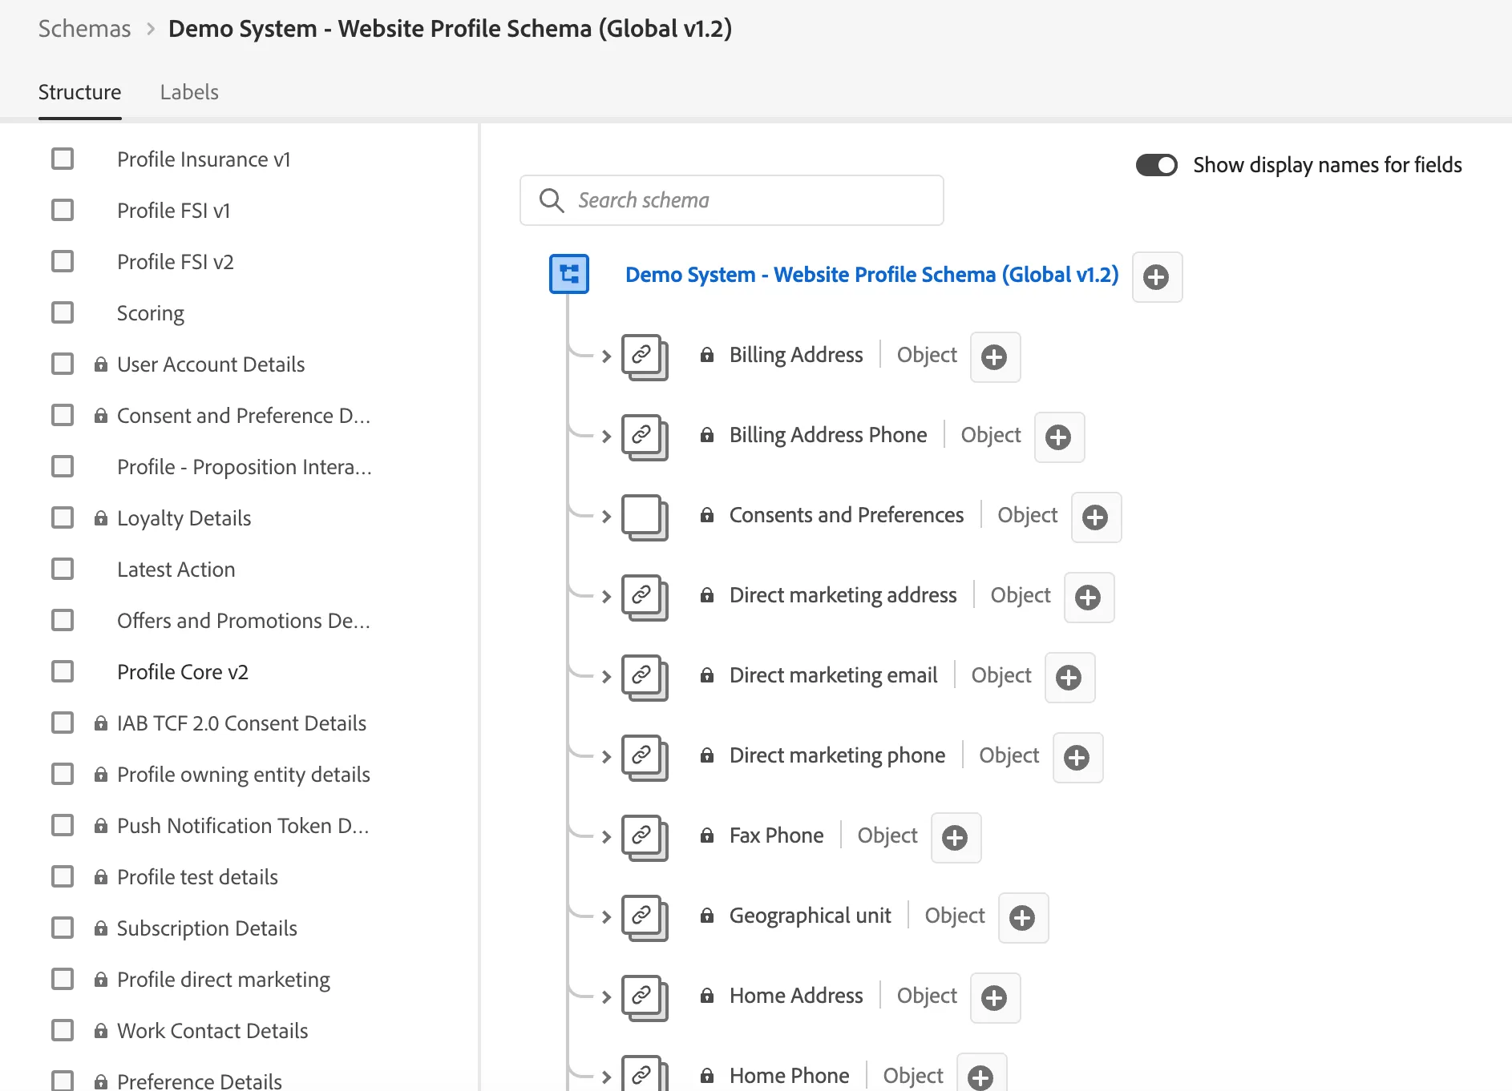Click the Search schema input field
This screenshot has height=1091, width=1512.
tap(731, 200)
